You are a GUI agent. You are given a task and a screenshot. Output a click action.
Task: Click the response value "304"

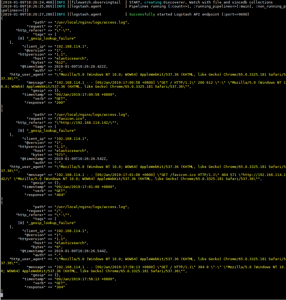pyautogui.click(x=60, y=287)
